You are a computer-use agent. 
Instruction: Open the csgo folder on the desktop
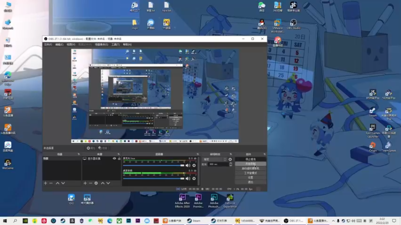coord(135,24)
